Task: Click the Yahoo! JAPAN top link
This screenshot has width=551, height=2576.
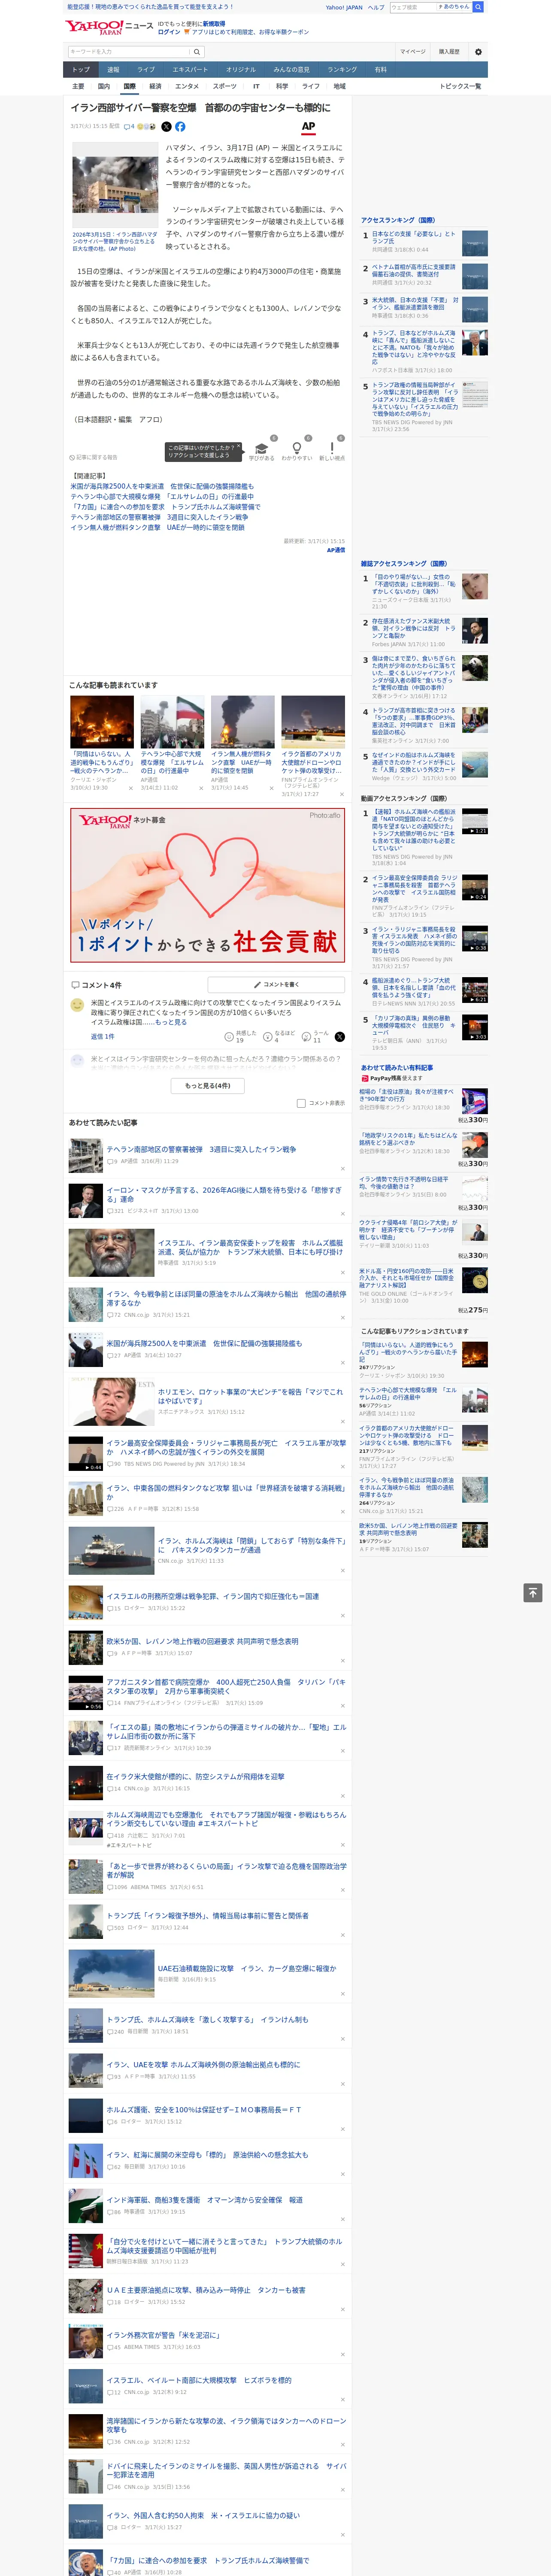Action: pyautogui.click(x=344, y=7)
